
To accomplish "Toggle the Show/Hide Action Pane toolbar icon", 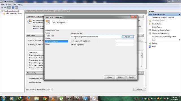I will 16,8.
